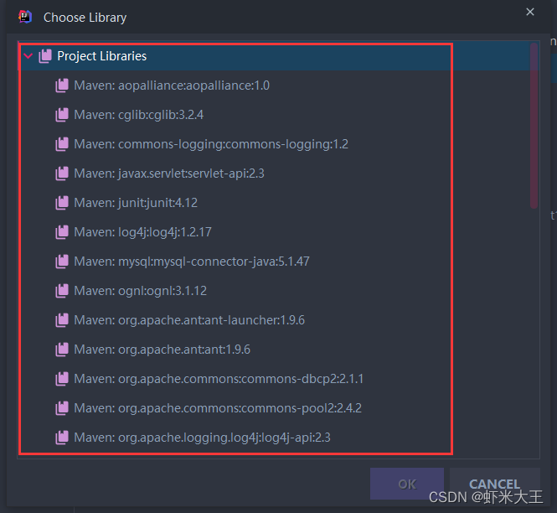The height and width of the screenshot is (513, 557).
Task: Select Maven: junit:junit:4.12
Action: 136,203
